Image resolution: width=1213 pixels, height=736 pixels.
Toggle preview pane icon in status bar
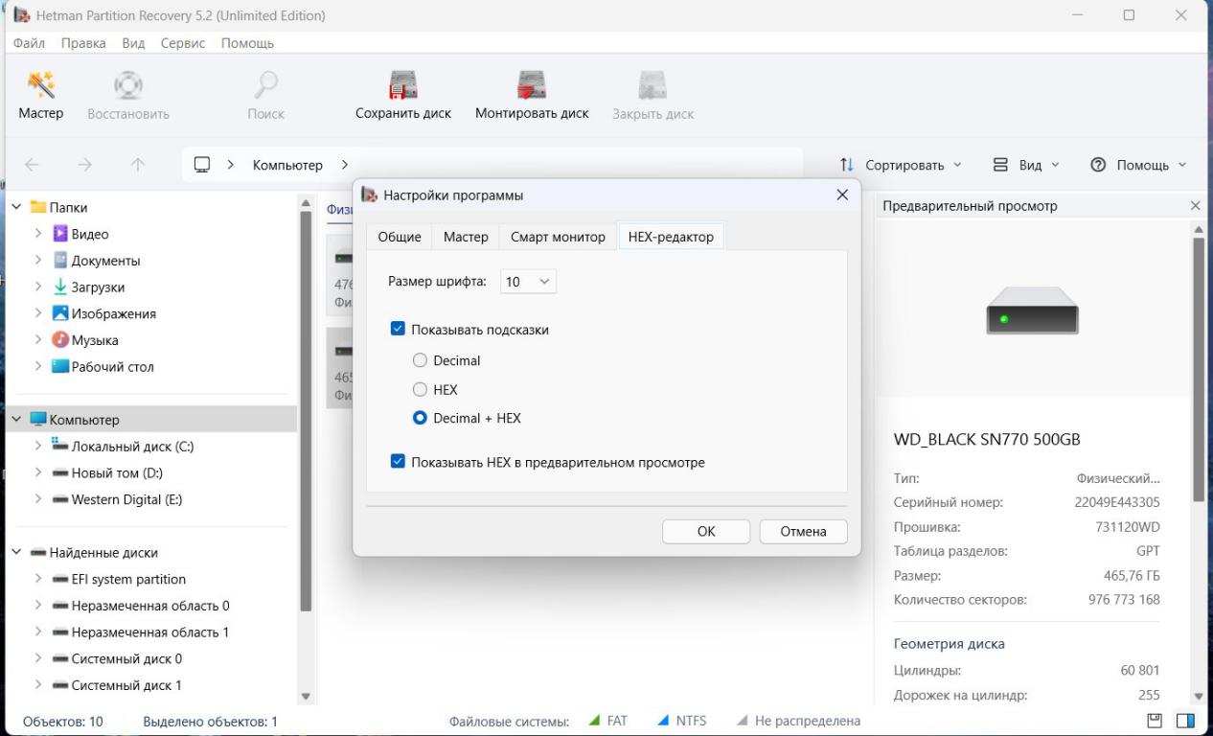point(1185,721)
